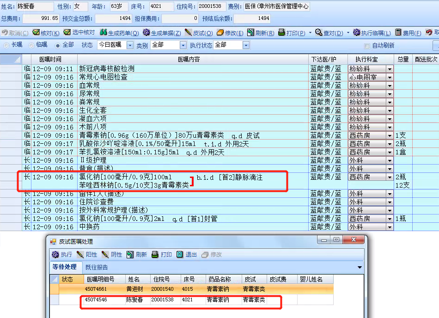This screenshot has height=318, width=439.
Task: Open 执行科室 dropdown for 新冠病毒核酸检测
Action: pyautogui.click(x=390, y=69)
